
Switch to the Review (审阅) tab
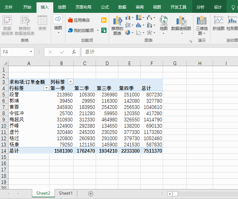tap(140, 7)
